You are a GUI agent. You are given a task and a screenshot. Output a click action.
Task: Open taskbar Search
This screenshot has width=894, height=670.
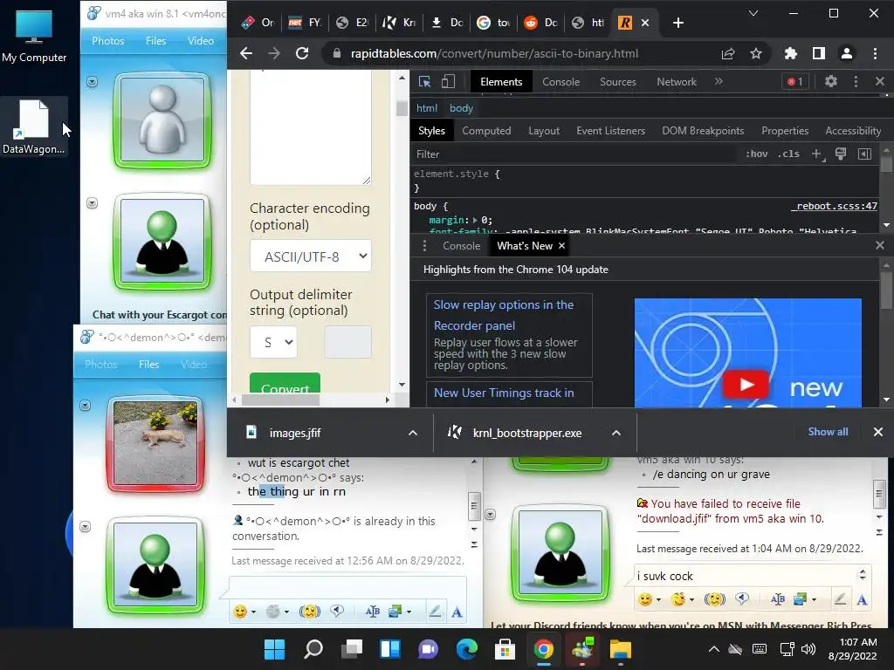click(x=313, y=648)
